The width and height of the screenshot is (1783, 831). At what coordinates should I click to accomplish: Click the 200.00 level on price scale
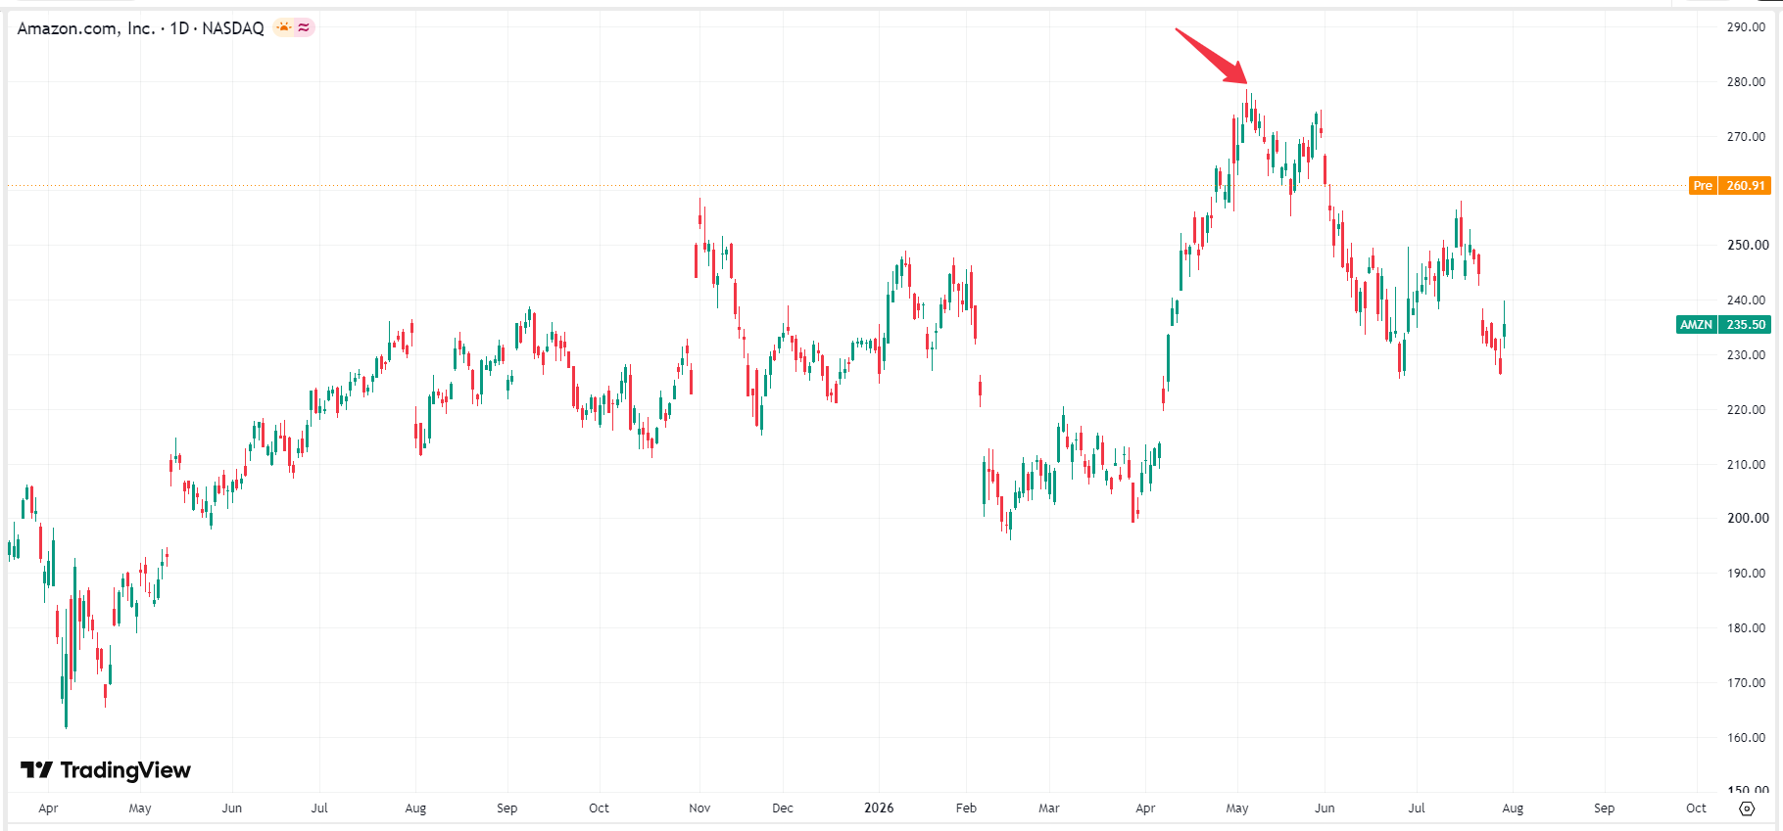point(1746,519)
